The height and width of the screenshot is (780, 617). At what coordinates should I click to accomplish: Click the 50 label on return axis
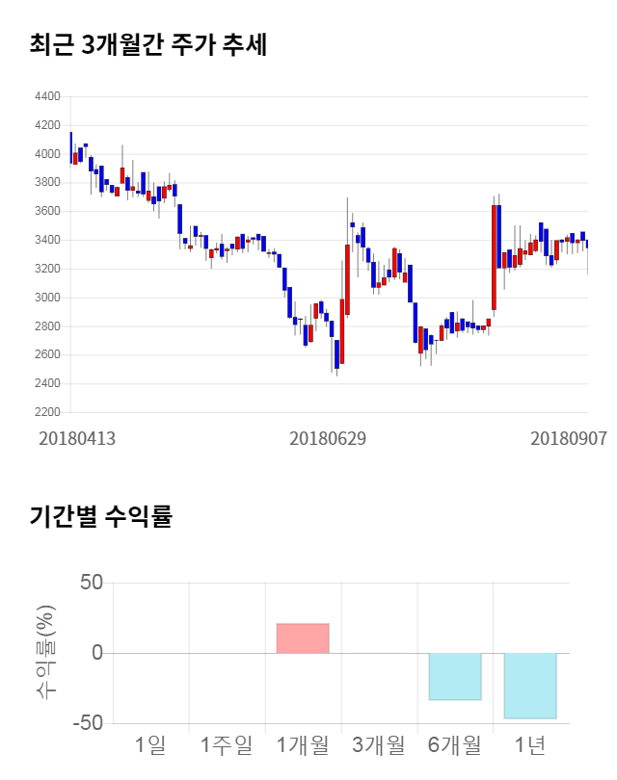91,584
